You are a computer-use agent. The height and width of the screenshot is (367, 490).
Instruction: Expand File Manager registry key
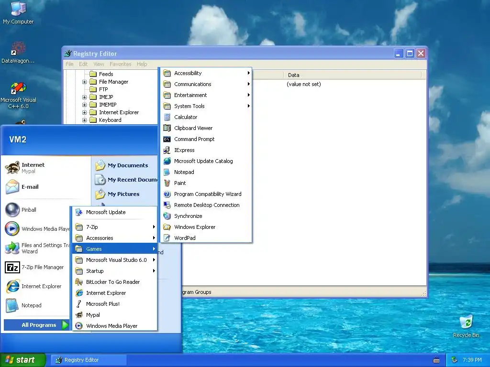(84, 82)
